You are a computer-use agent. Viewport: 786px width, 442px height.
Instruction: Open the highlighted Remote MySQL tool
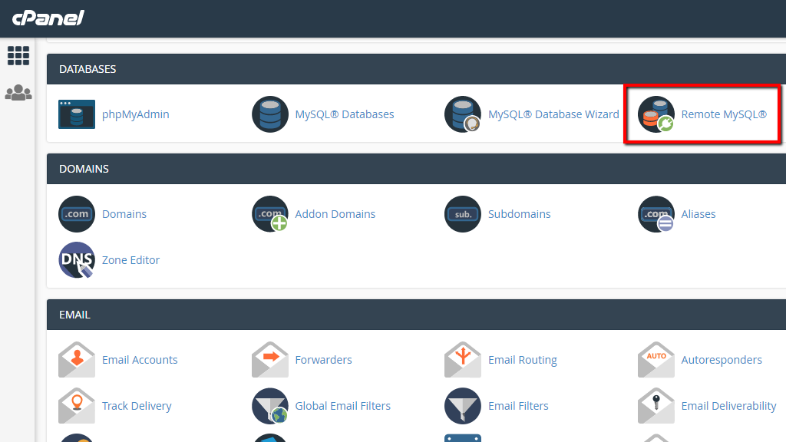[x=656, y=114]
